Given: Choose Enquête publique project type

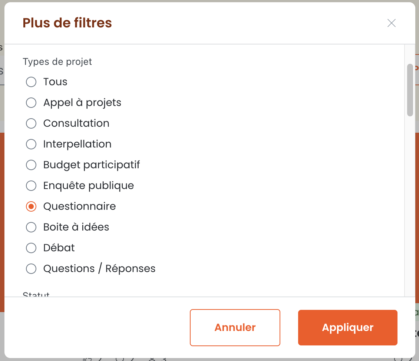Looking at the screenshot, I should [31, 186].
